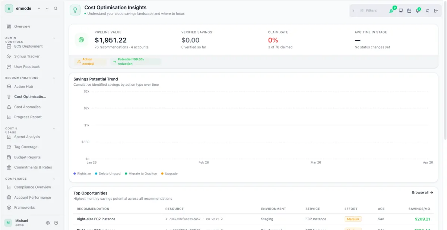Click the ECS Deployment server icon
Screen dimensions: 447x230
pyautogui.click(x=9, y=46)
